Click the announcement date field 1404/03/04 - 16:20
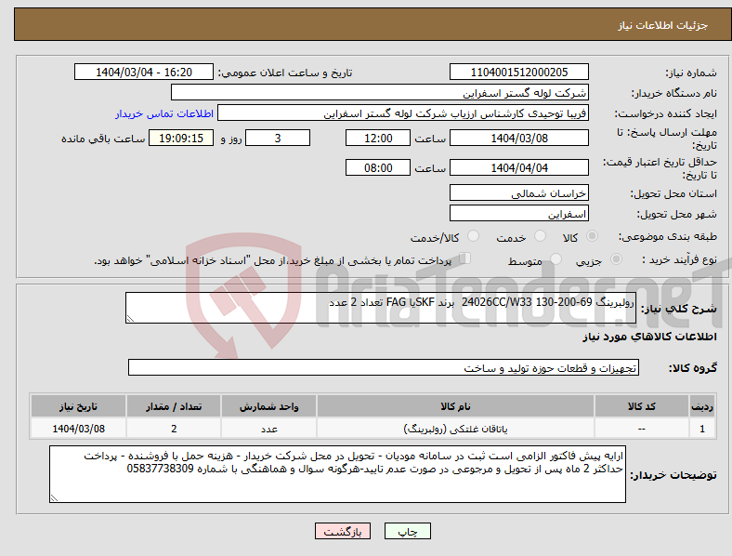This screenshot has width=732, height=556. coord(144,72)
